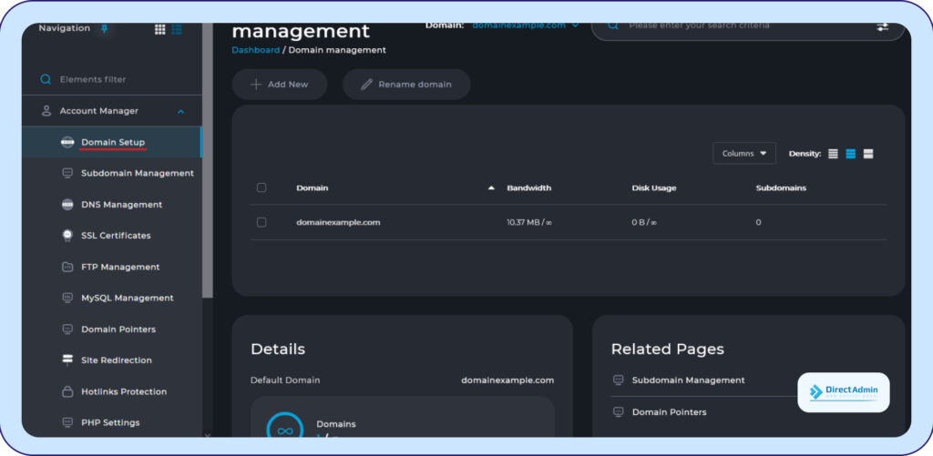The height and width of the screenshot is (456, 933).
Task: Open search filter options icon
Action: [x=882, y=26]
